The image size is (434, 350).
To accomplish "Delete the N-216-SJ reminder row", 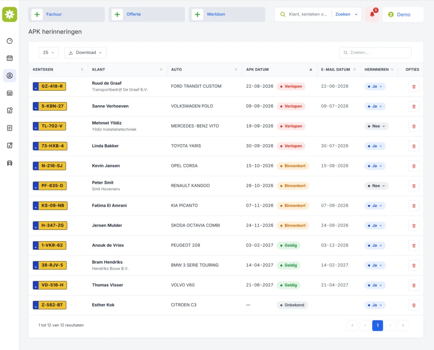I will coord(414,166).
